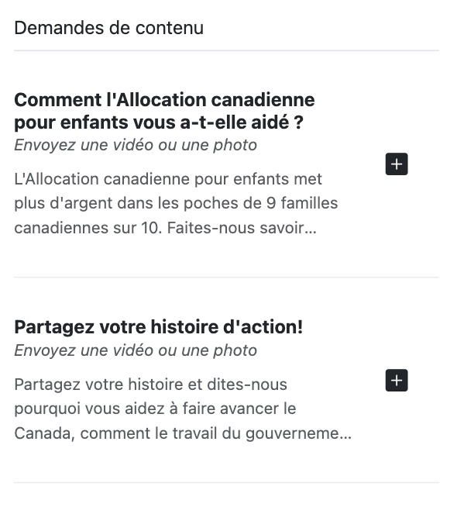
Task: Submit your action story via plus button
Action: click(x=397, y=380)
